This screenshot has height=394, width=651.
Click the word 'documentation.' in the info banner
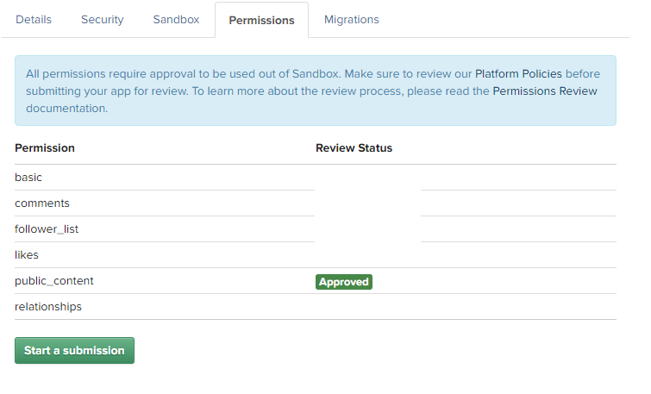point(67,109)
